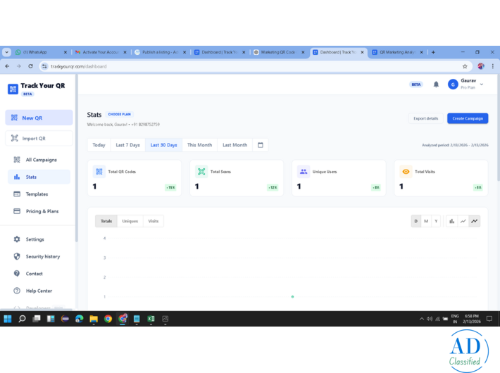Click the Create Campaign button
This screenshot has height=373, width=500.
[468, 118]
